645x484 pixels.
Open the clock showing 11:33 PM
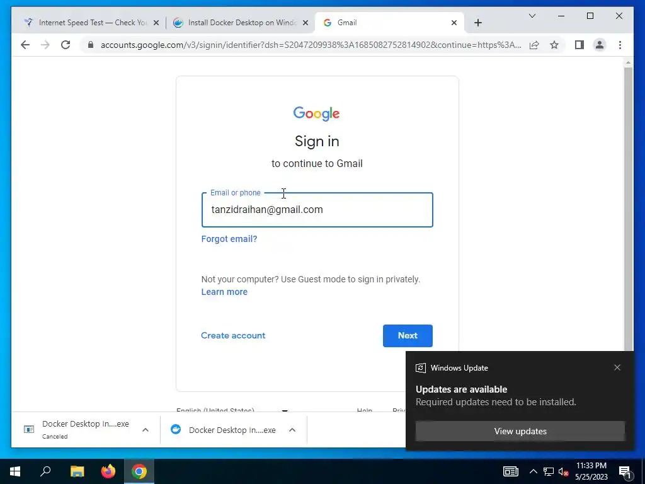pos(591,471)
